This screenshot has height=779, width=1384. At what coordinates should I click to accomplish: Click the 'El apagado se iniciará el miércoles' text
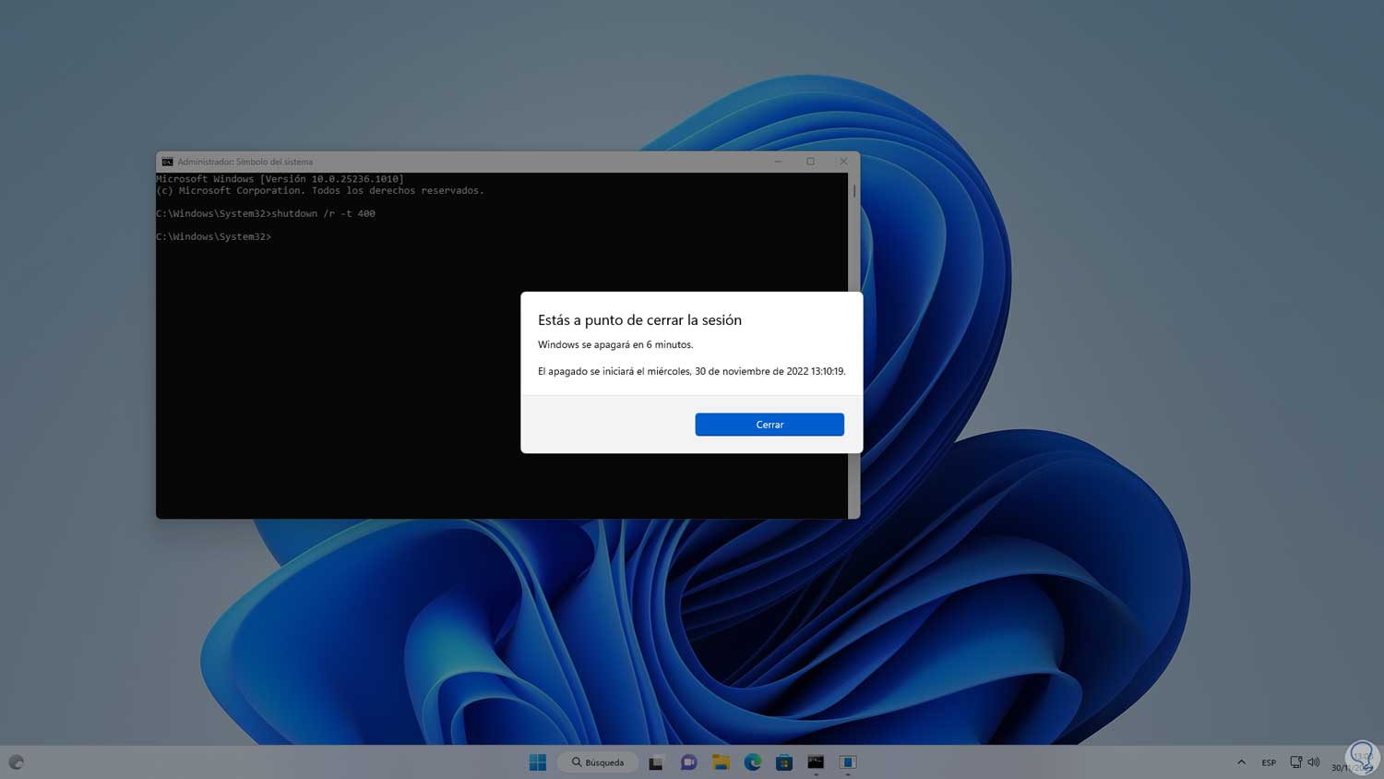click(691, 371)
